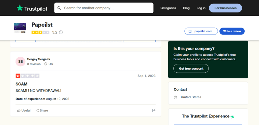The width and height of the screenshot is (259, 125).
Task: Click the Write a review button
Action: [232, 31]
